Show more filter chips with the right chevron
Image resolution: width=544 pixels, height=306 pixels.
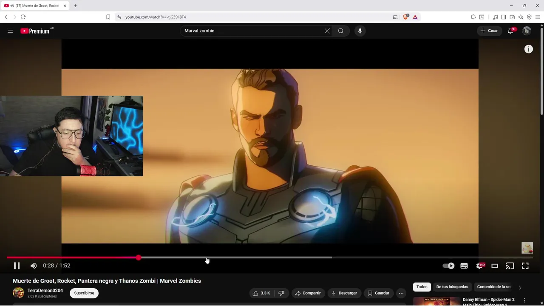click(520, 287)
